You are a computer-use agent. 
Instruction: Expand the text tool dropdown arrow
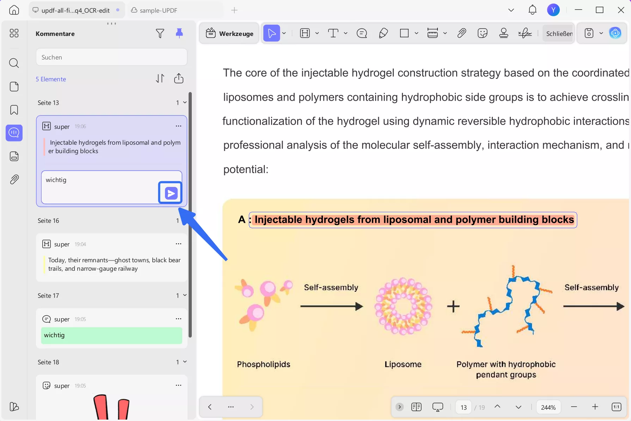(x=345, y=33)
